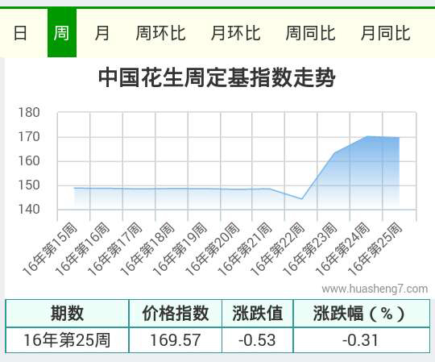This screenshot has width=435, height=362.
Task: Select the 周同比 tab
Action: point(310,33)
